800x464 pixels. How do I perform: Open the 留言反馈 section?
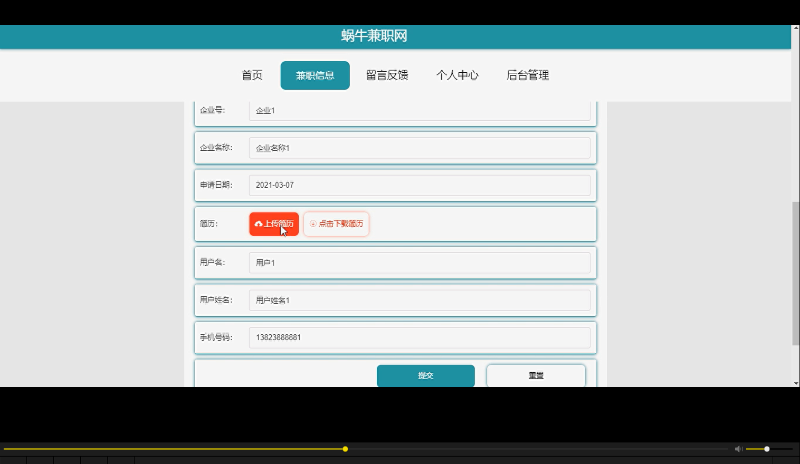(x=387, y=75)
